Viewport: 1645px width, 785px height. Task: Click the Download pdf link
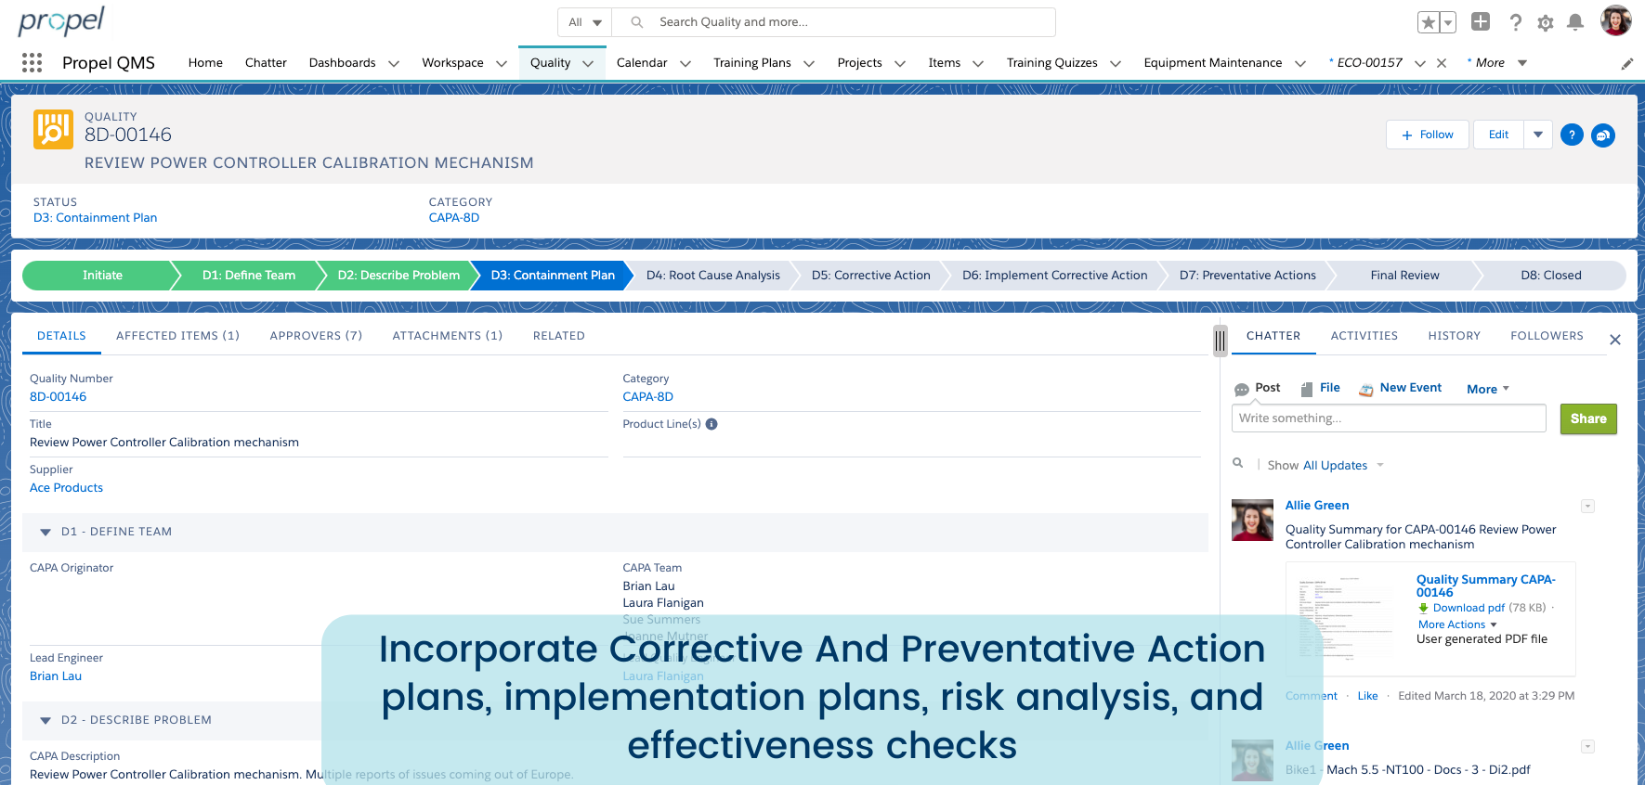pos(1469,609)
